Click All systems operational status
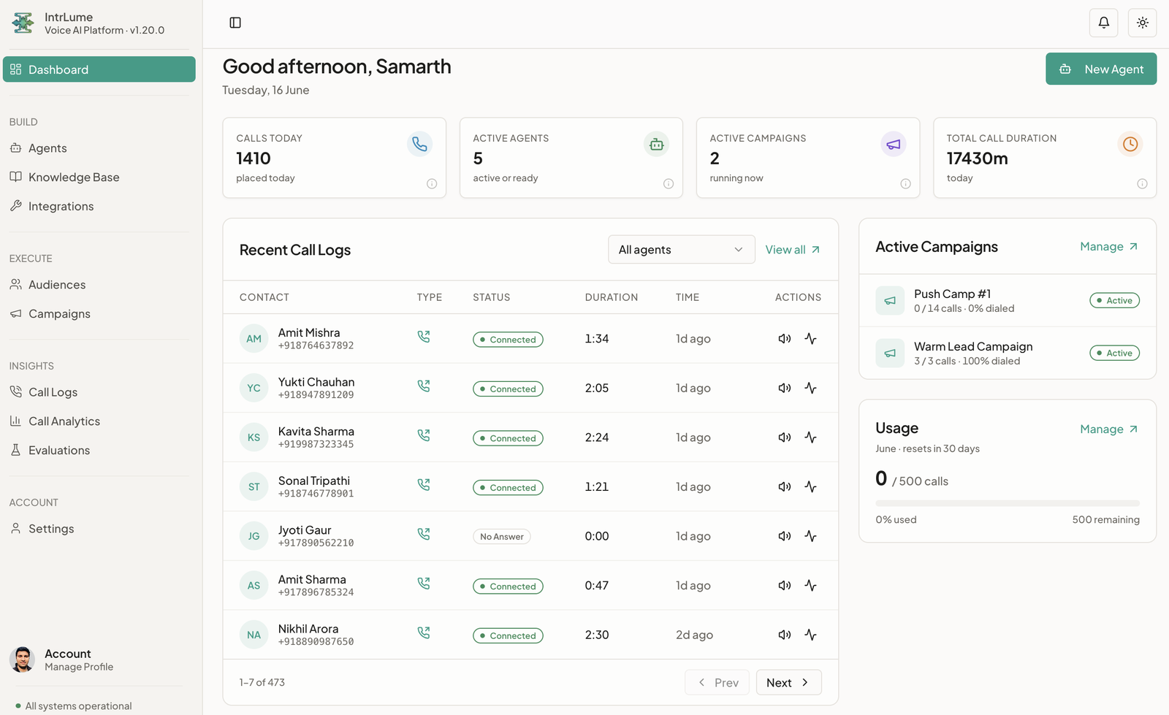 tap(74, 706)
